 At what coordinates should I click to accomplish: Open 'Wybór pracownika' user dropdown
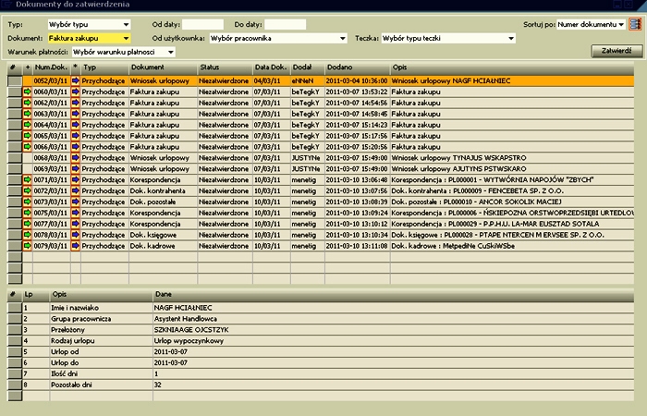click(x=278, y=38)
